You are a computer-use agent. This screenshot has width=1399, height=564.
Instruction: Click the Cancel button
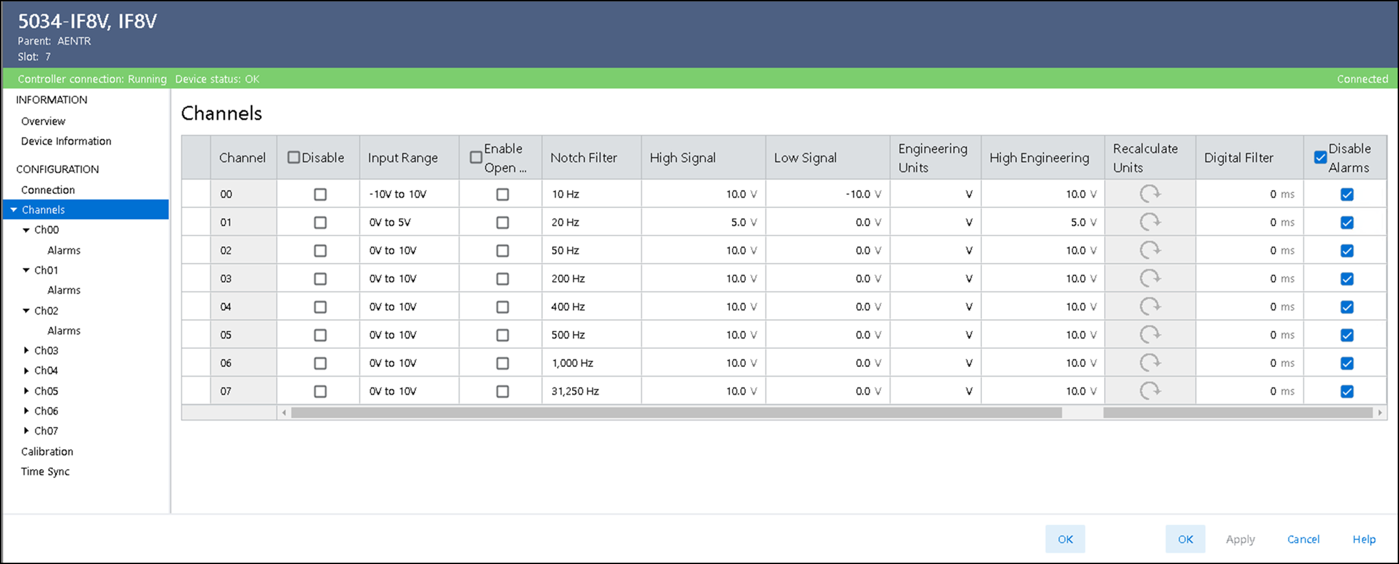(x=1303, y=539)
